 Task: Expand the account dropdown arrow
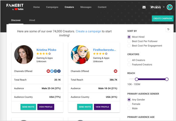(164, 7)
